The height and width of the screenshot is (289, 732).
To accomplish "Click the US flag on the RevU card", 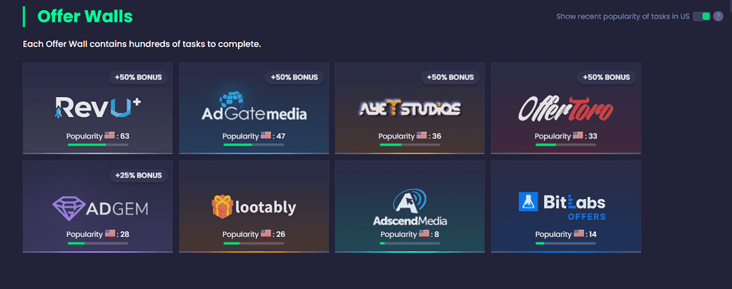I will click(x=109, y=136).
